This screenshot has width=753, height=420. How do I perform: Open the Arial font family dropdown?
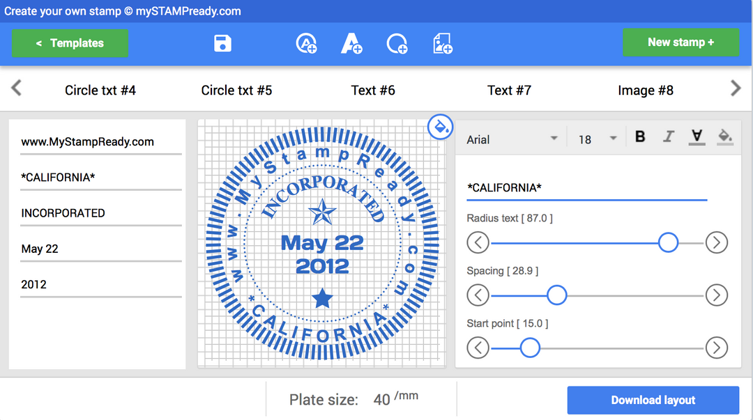pos(511,139)
